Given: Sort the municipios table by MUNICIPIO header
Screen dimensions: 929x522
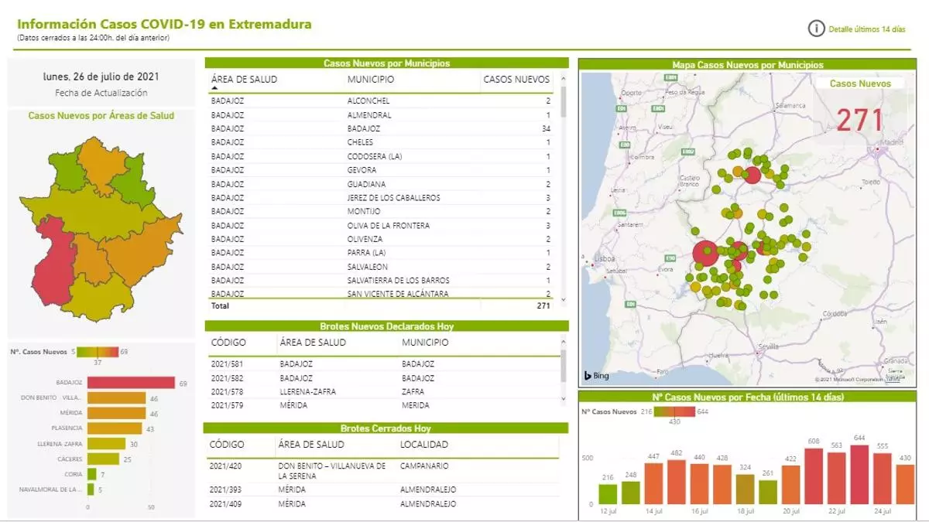Looking at the screenshot, I should [x=370, y=80].
